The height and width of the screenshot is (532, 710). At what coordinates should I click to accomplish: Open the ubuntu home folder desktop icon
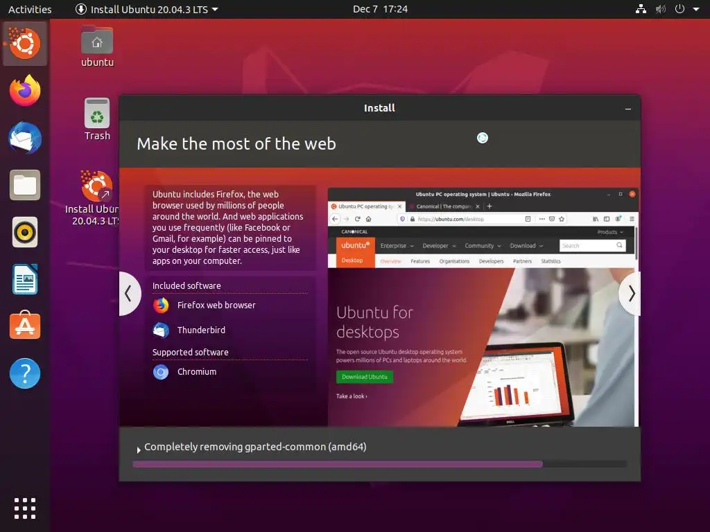(x=97, y=46)
